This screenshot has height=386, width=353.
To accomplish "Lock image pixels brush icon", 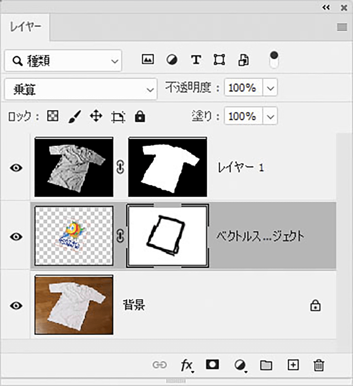I will click(75, 116).
